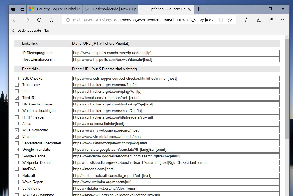Edit the Wave Report URL field

pos(176,182)
